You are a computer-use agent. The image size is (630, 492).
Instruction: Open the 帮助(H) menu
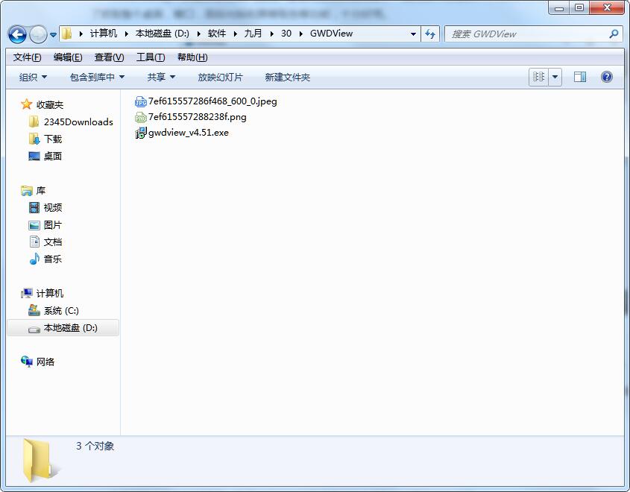[x=192, y=57]
